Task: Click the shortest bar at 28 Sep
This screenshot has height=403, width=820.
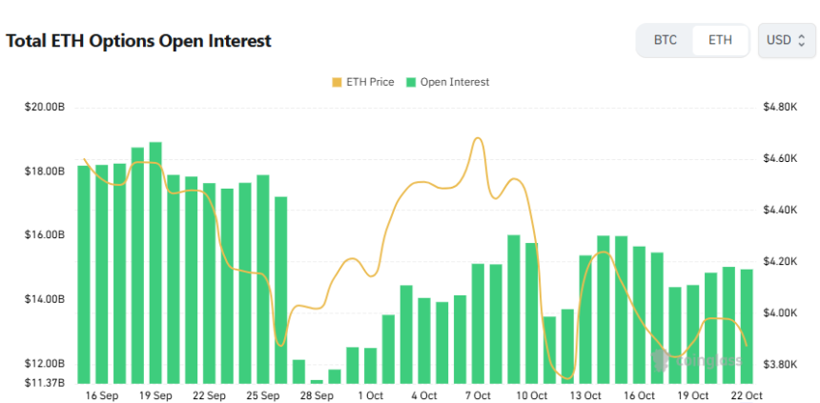Action: tap(317, 380)
